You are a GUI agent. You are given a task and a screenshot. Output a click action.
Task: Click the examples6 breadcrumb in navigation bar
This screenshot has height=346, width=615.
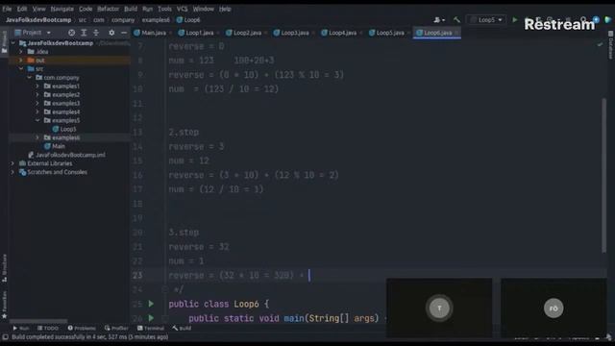pos(156,20)
